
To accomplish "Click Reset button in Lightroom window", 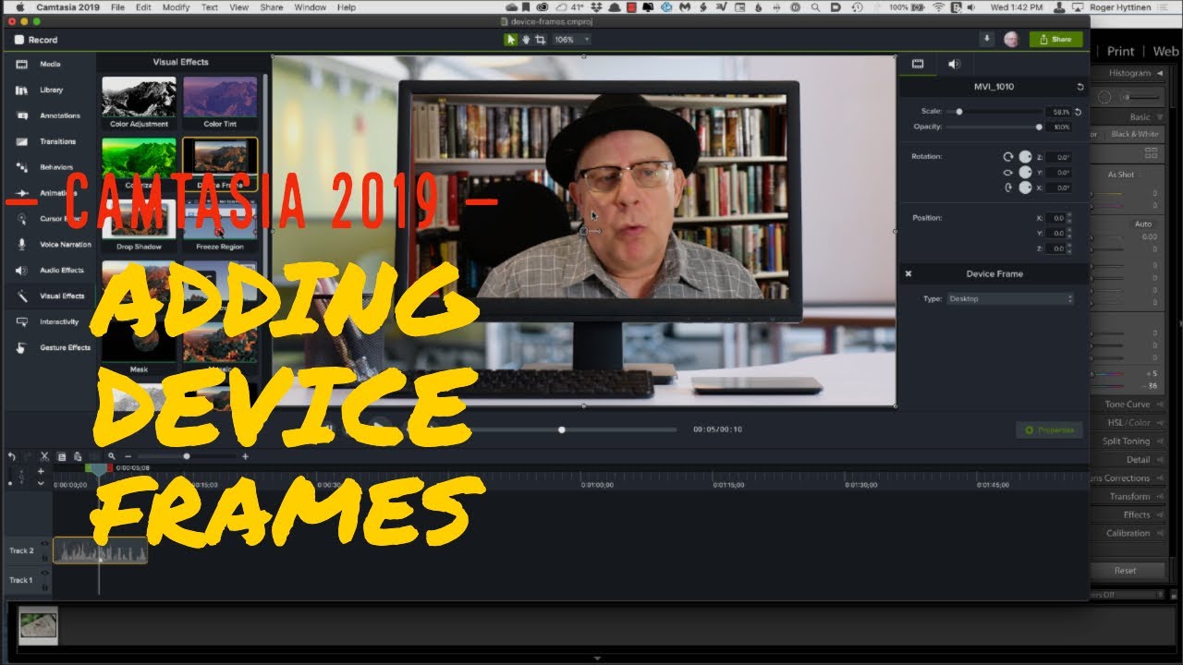I will coord(1125,571).
